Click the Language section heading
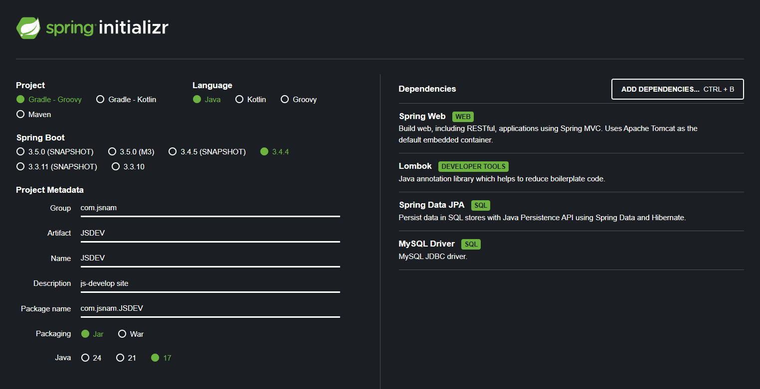The height and width of the screenshot is (389, 760). [x=212, y=86]
